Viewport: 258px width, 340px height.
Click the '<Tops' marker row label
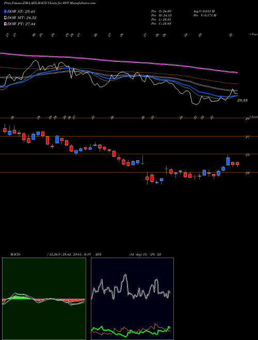(x=253, y=35)
